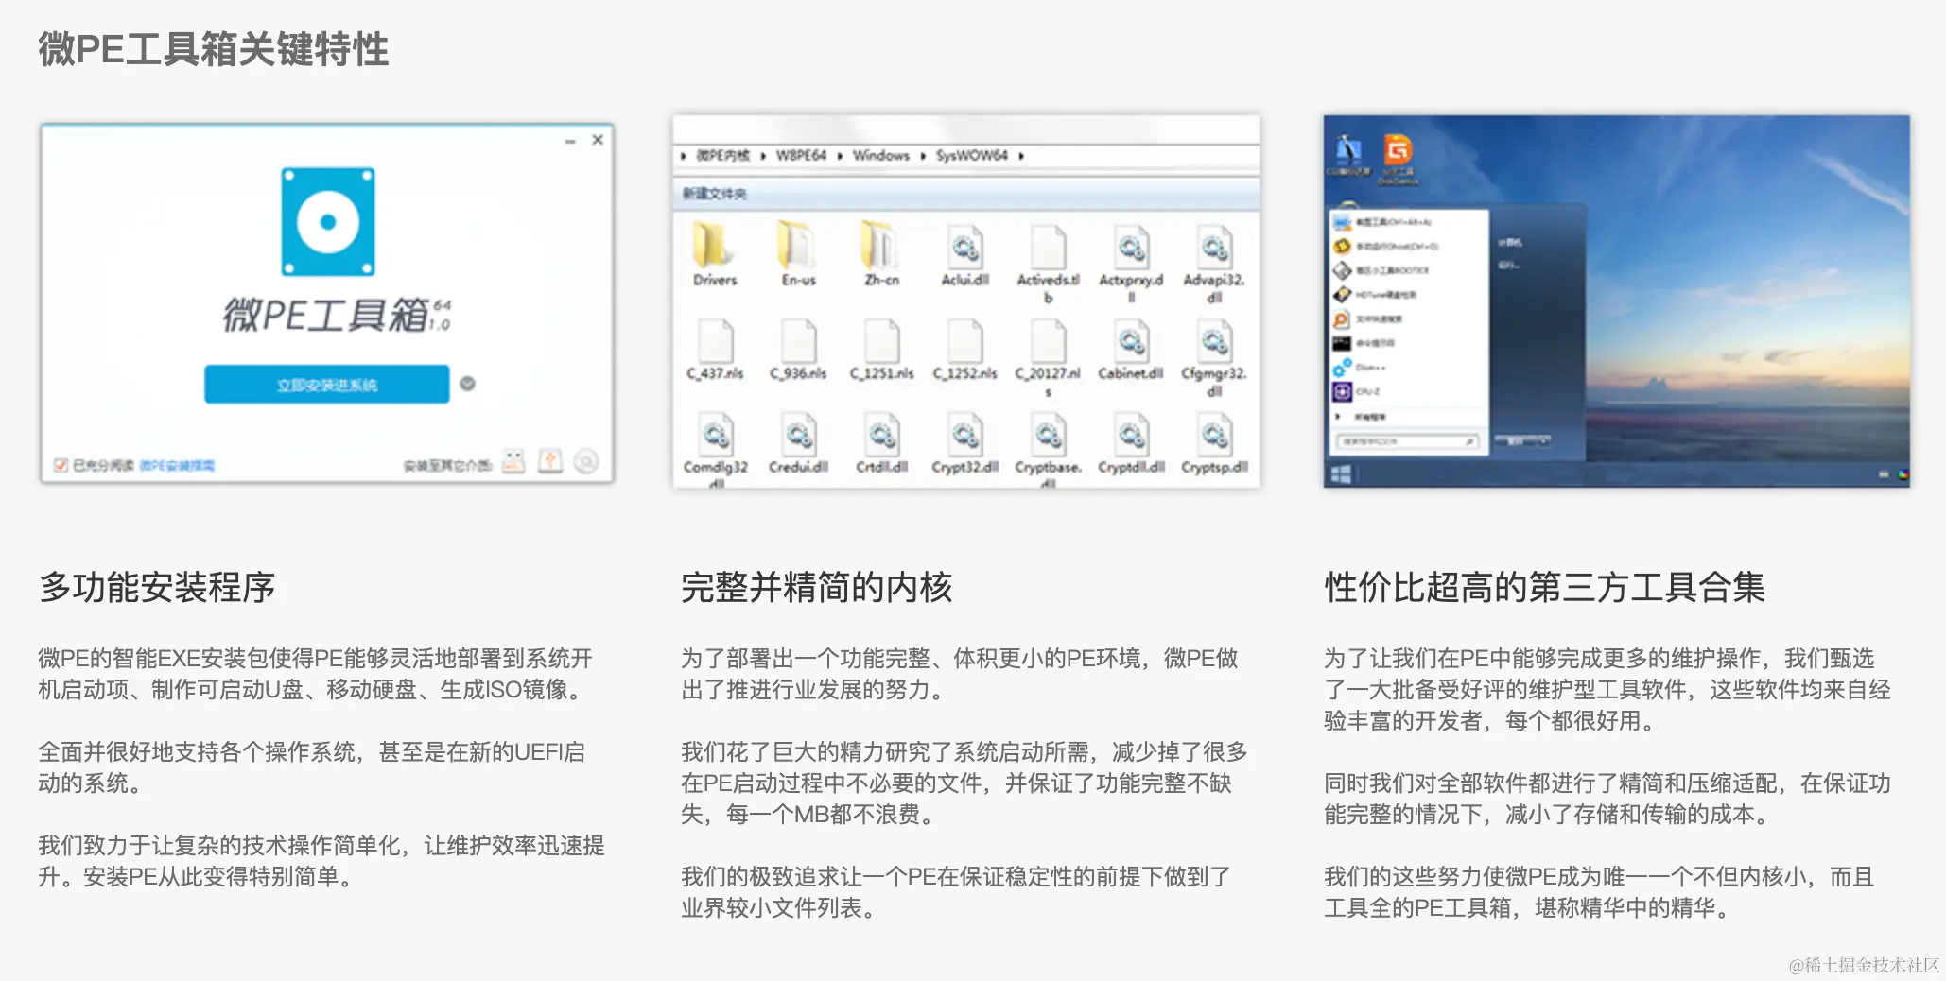This screenshot has width=1946, height=981.
Task: Click the restart button in the Start menu
Action: pos(1516,441)
